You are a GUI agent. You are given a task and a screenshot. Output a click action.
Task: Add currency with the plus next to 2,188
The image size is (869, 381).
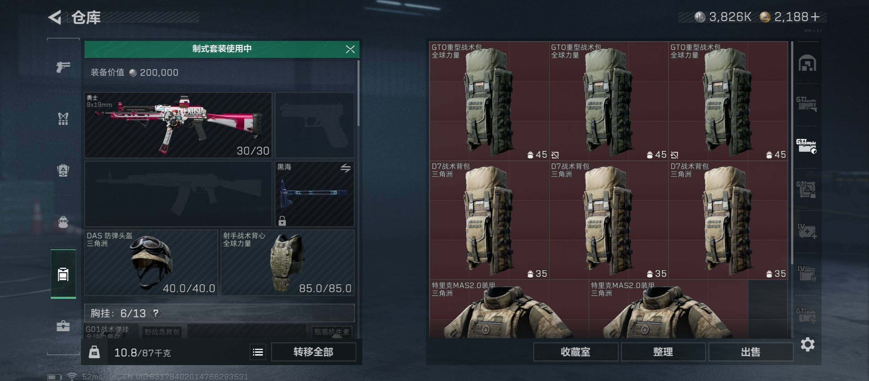[815, 17]
